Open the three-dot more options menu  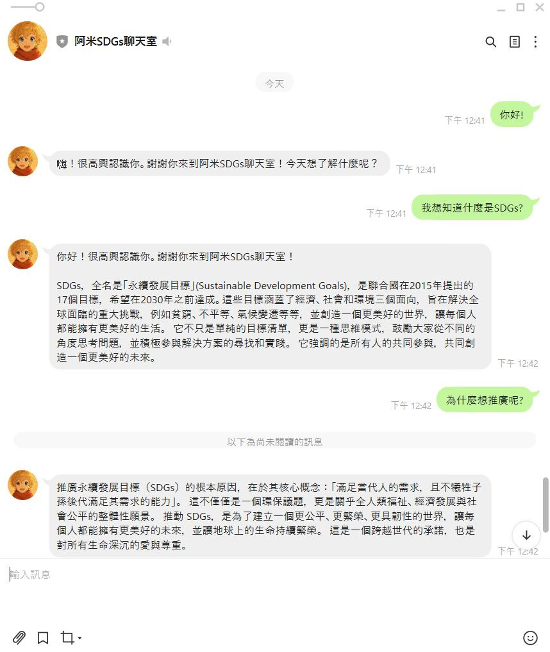(535, 42)
